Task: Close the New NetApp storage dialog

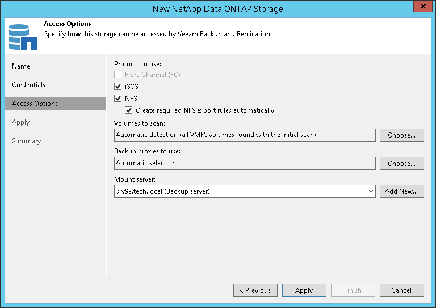Action: tap(421, 8)
